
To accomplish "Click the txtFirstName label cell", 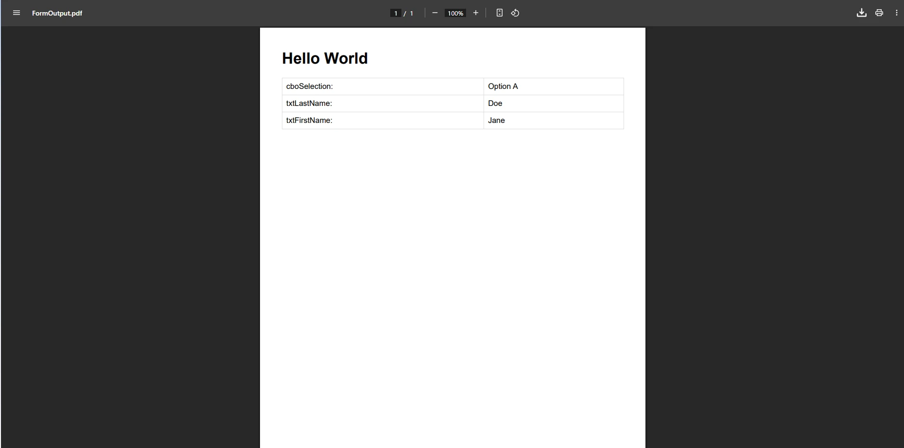I will (x=309, y=120).
